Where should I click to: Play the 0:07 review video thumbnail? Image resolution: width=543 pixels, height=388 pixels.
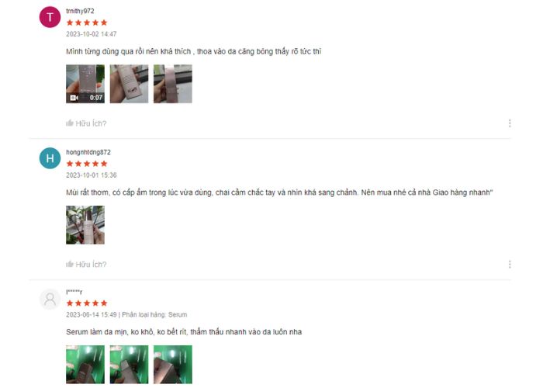85,84
